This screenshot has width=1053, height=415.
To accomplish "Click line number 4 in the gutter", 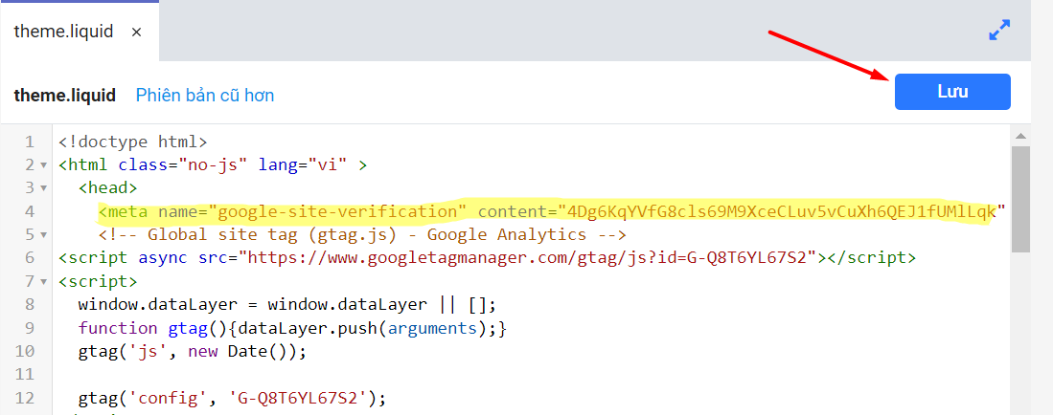I will point(30,211).
